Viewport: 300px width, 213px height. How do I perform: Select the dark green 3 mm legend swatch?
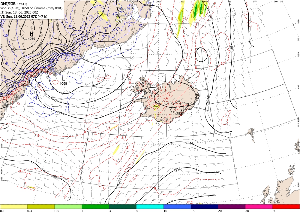click(x=123, y=206)
